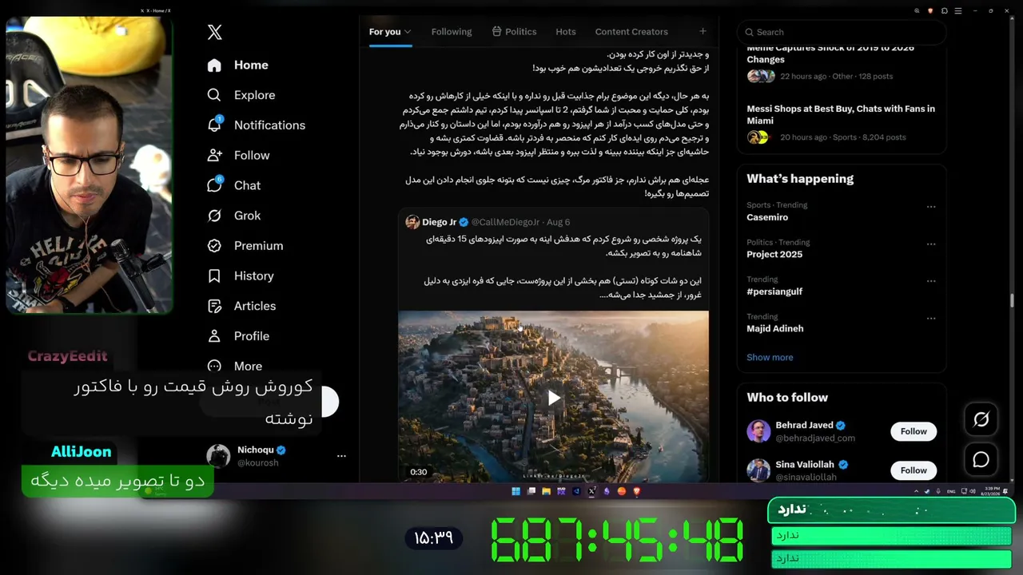
Task: Open the browser hamburger menu
Action: click(957, 11)
